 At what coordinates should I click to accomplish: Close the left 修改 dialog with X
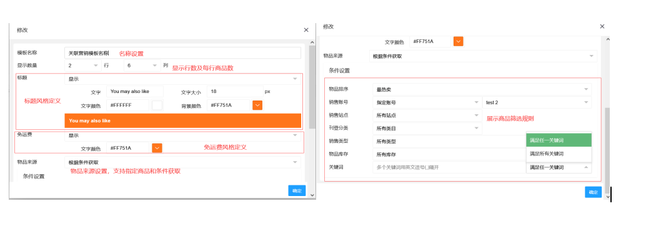(306, 30)
